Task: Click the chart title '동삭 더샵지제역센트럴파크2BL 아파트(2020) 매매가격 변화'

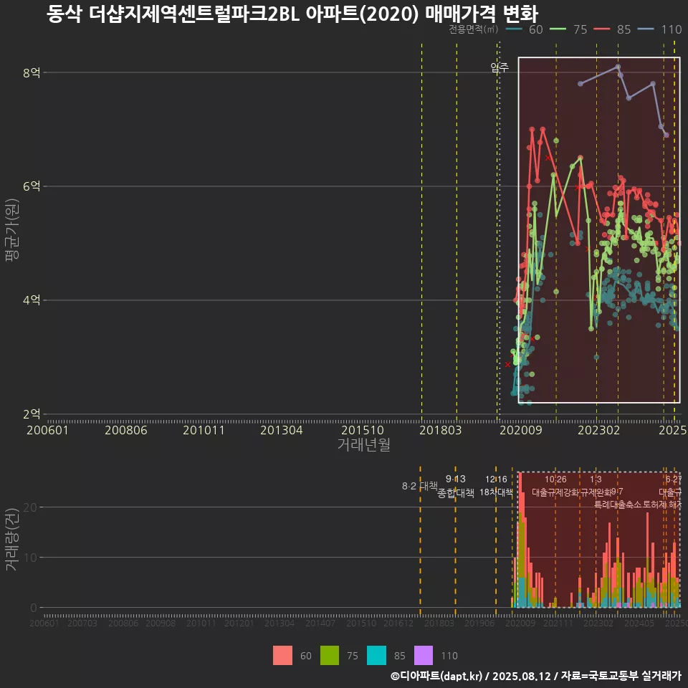Action: point(292,14)
